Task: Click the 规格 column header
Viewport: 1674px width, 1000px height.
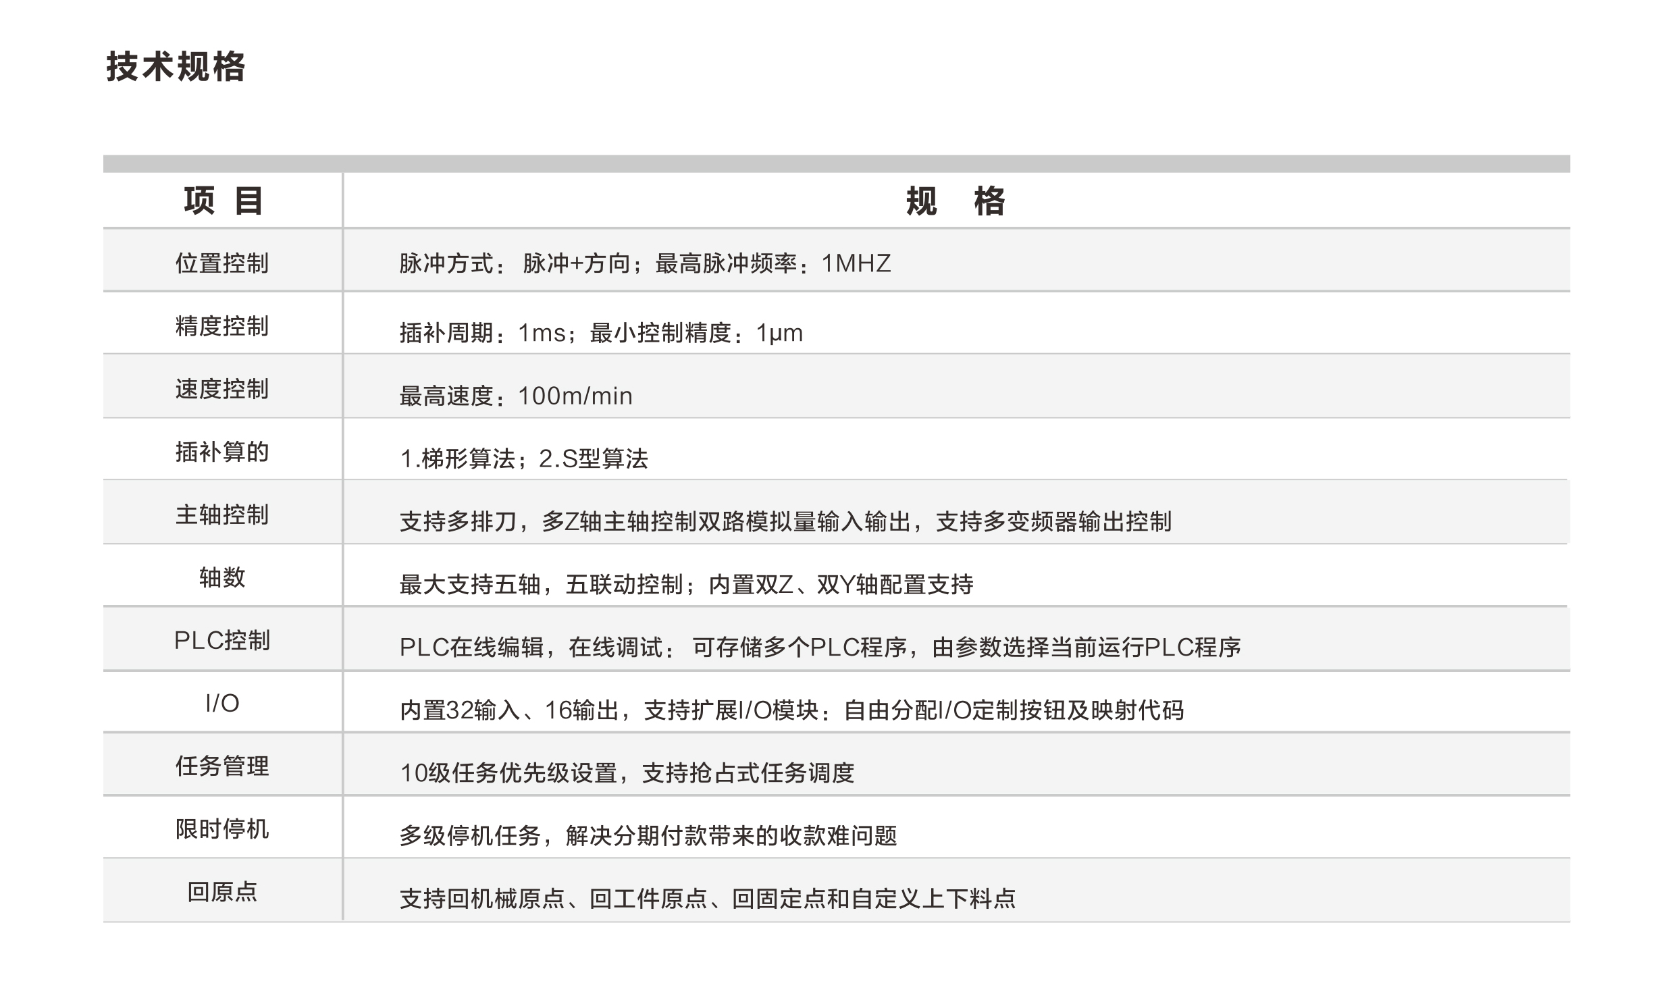Action: [x=955, y=201]
